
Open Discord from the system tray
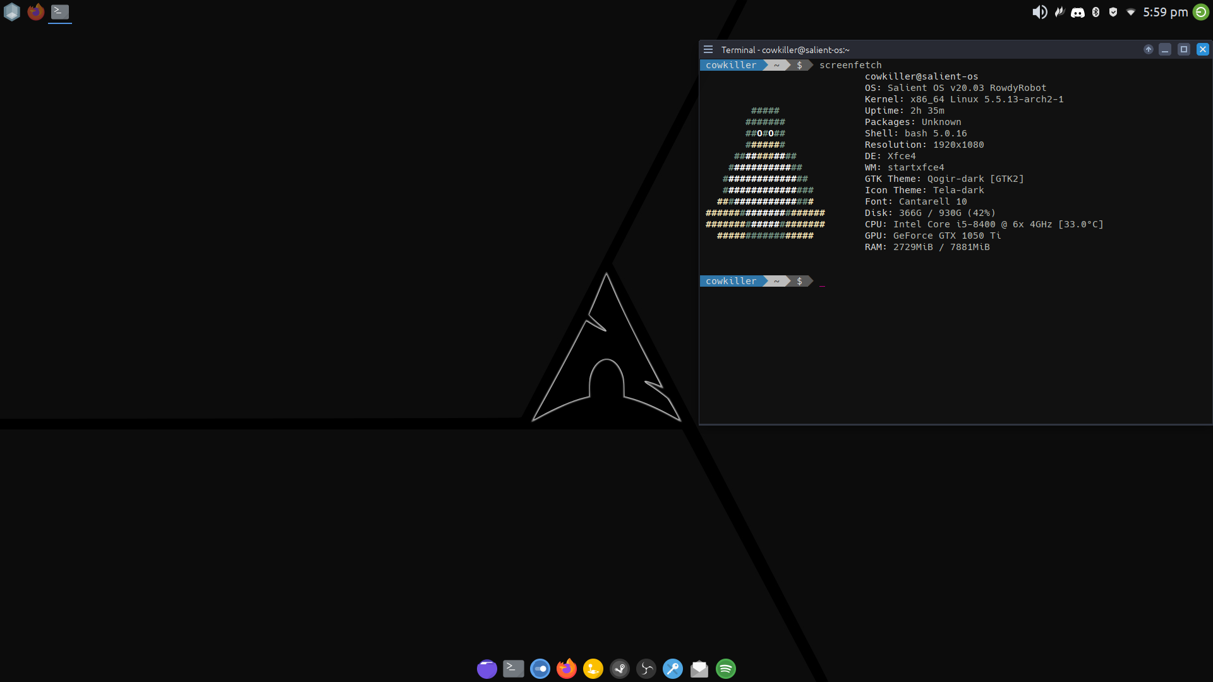pos(1077,12)
